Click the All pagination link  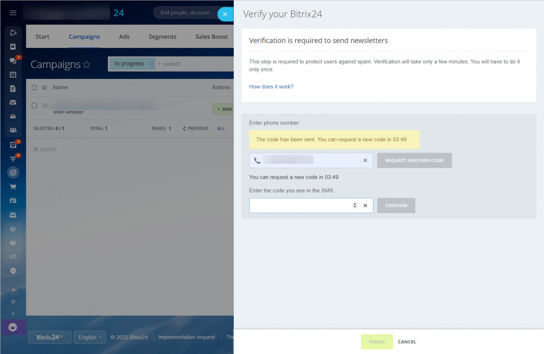[x=221, y=128]
